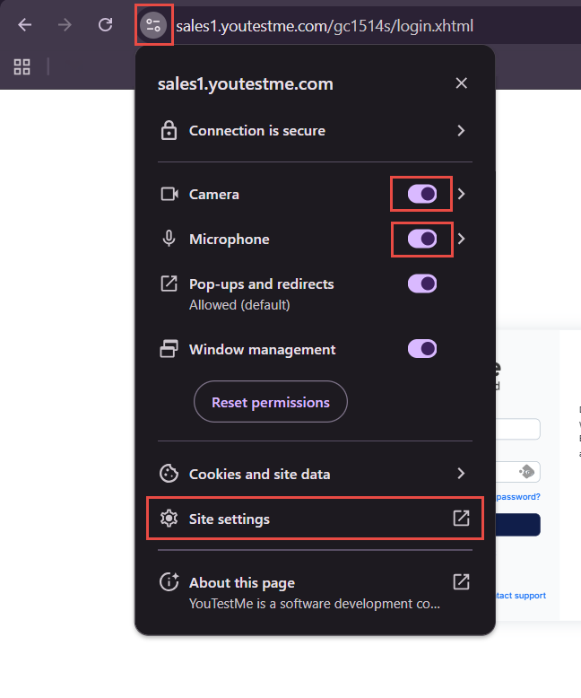
Task: Click the site information icon in address bar
Action: [153, 25]
